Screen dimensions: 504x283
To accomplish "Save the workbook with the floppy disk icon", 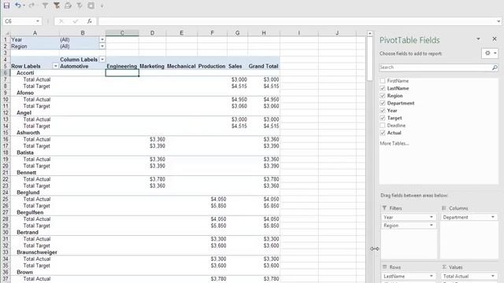I will point(6,6).
